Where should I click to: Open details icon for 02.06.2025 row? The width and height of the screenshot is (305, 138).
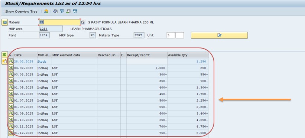(x=11, y=94)
